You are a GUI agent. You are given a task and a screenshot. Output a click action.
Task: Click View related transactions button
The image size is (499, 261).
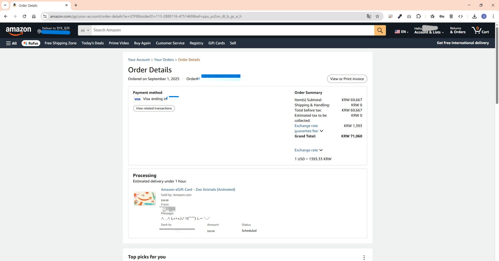tap(154, 108)
